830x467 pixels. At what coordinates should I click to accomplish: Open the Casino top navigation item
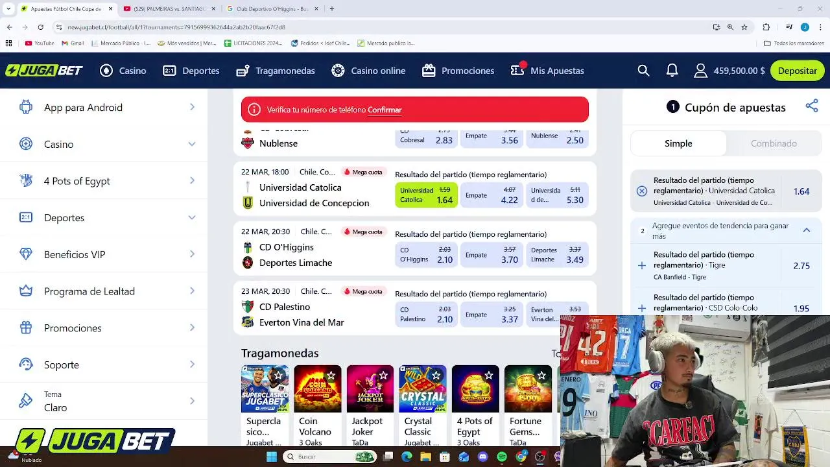point(123,71)
